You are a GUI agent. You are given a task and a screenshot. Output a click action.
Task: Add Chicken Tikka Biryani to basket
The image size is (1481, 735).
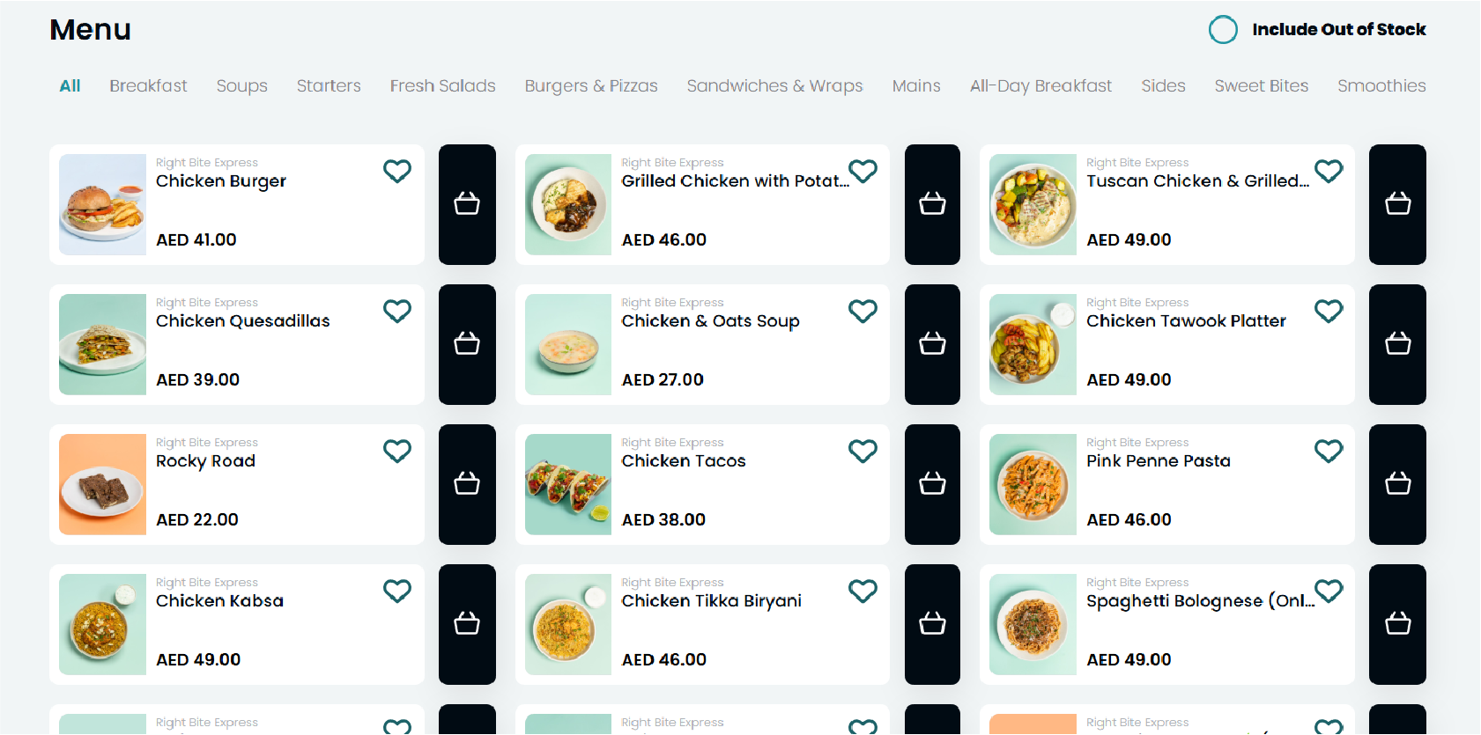click(x=932, y=624)
